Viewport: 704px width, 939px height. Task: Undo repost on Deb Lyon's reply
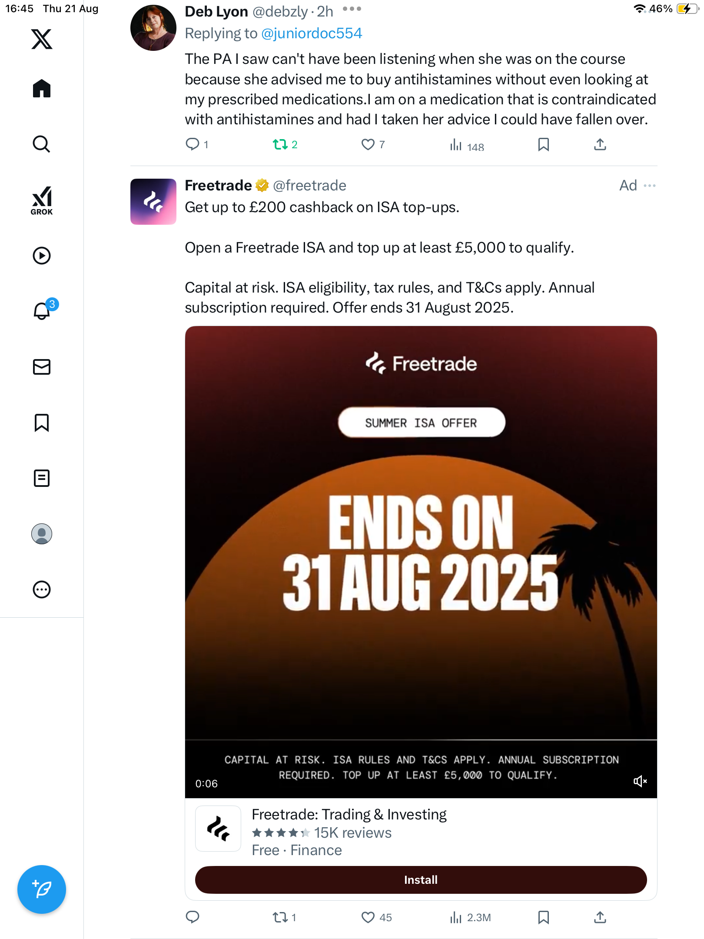(x=280, y=144)
